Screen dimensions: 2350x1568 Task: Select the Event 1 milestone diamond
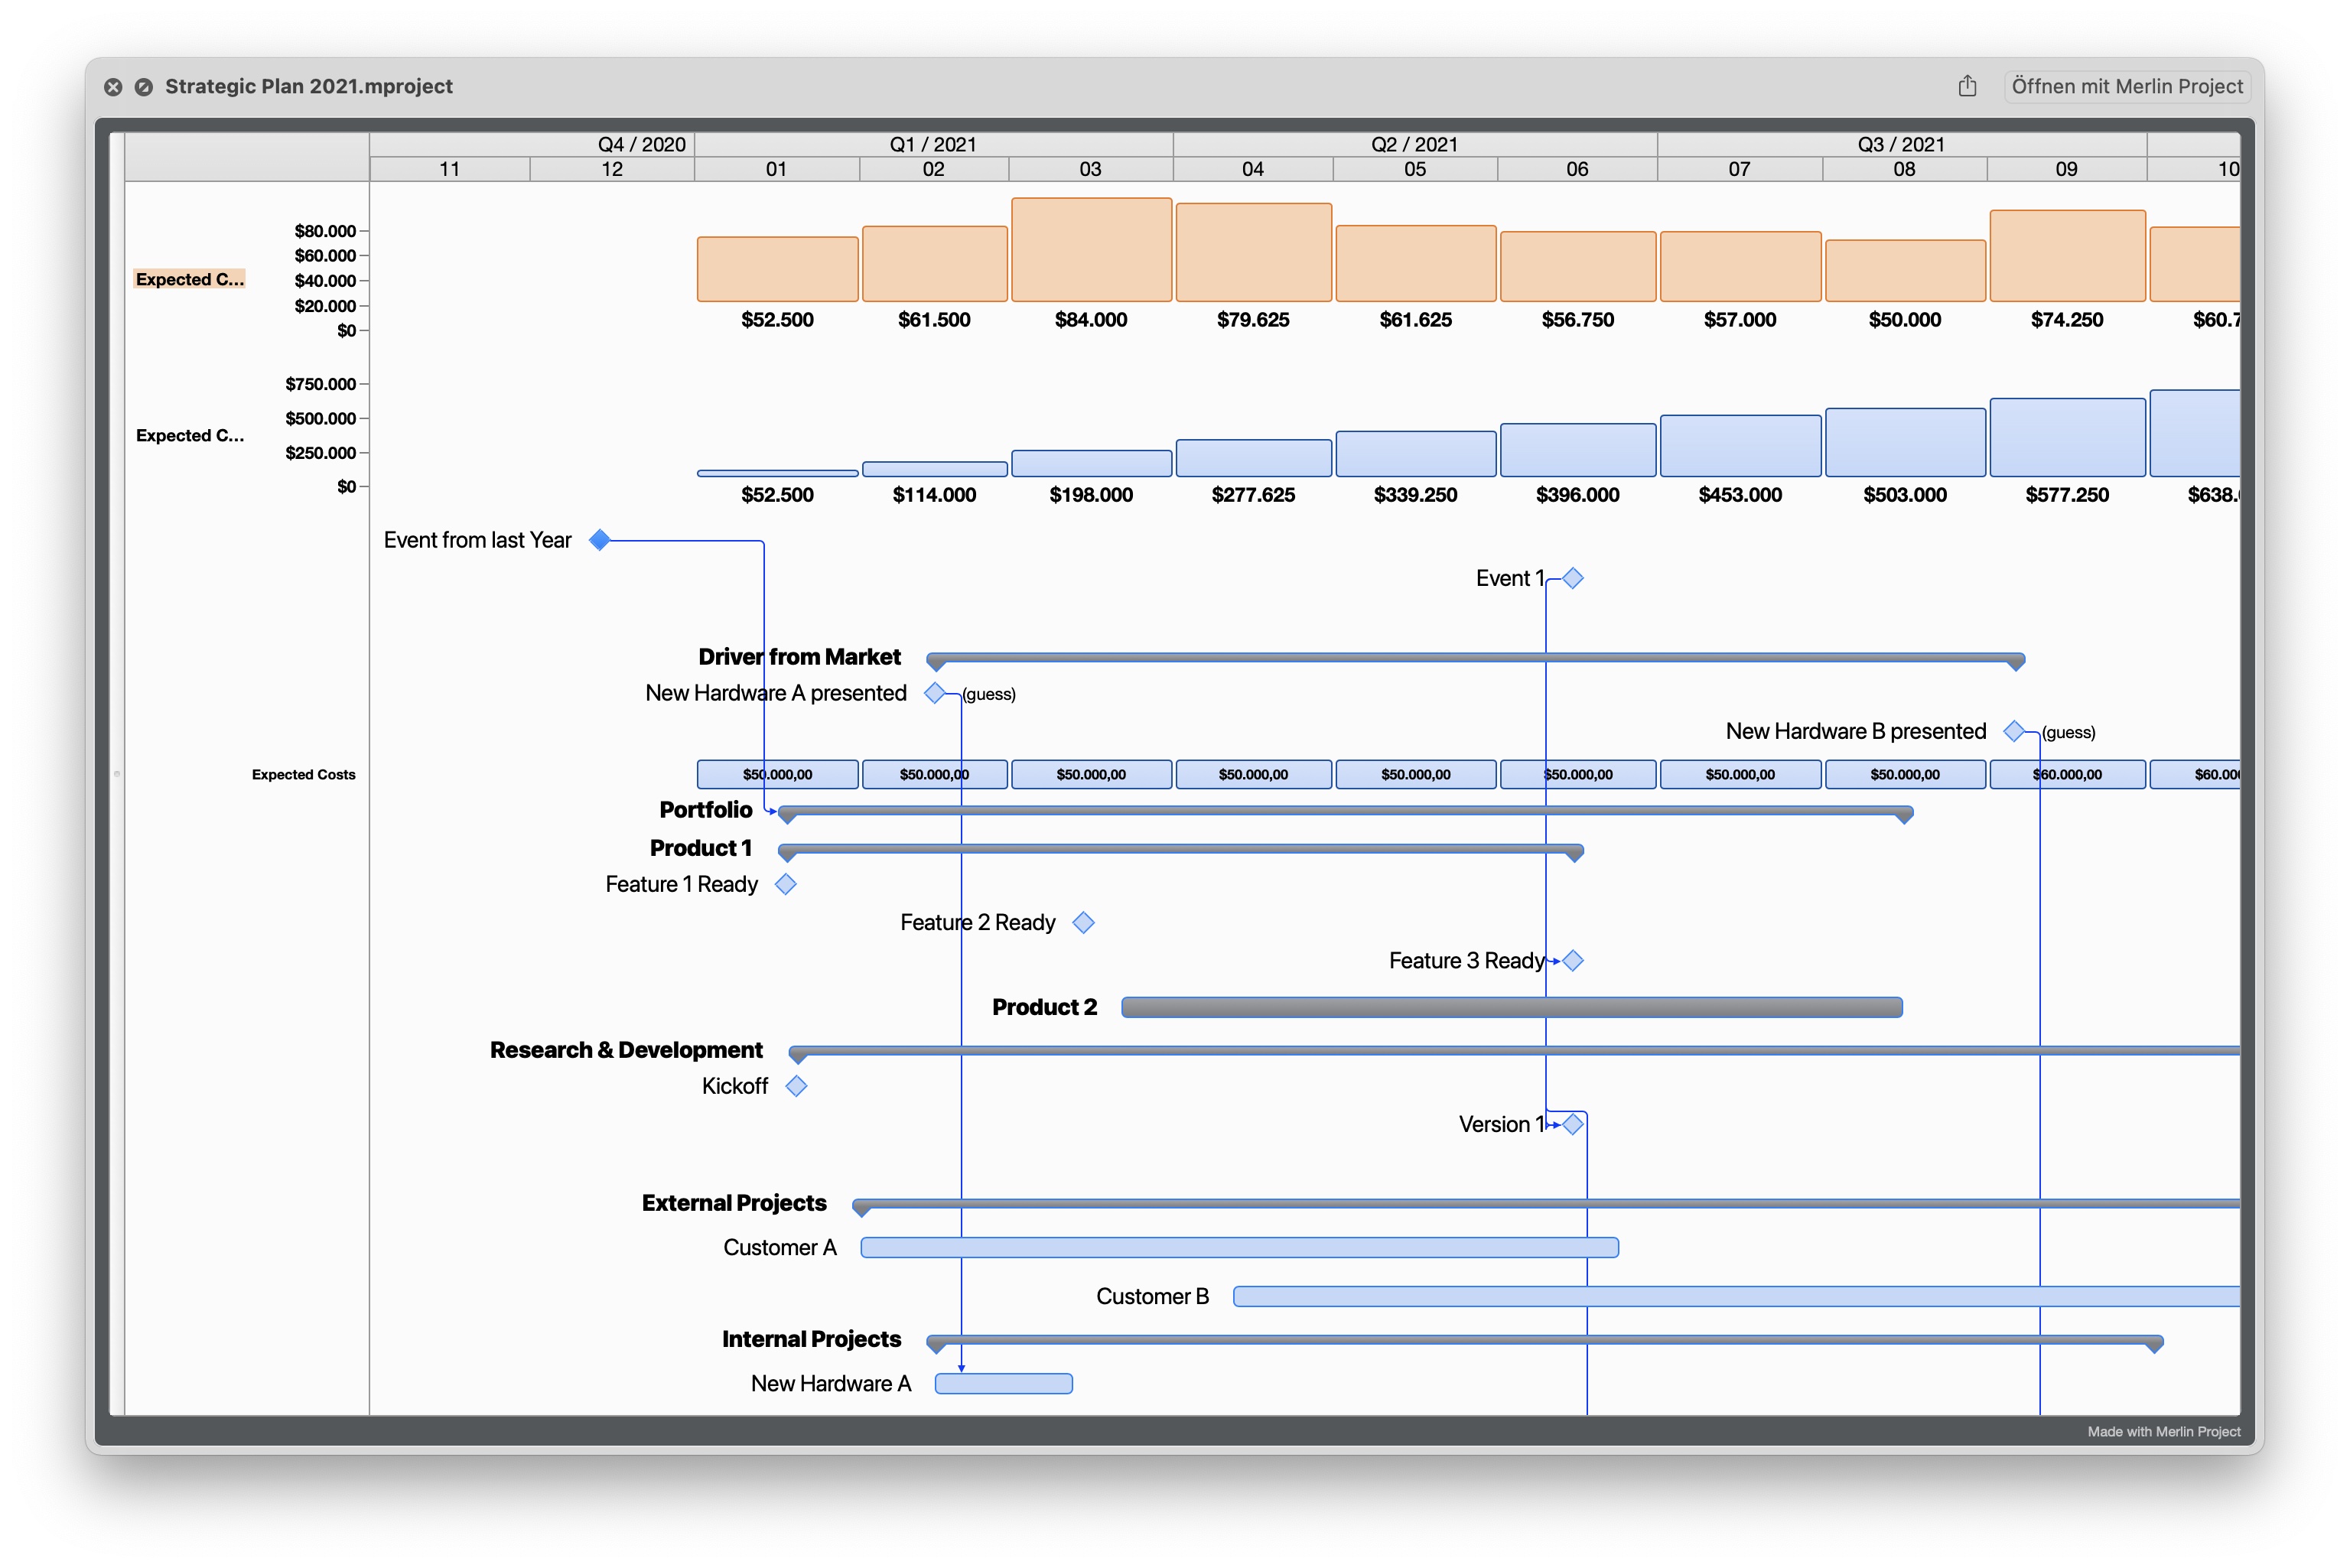(1571, 577)
